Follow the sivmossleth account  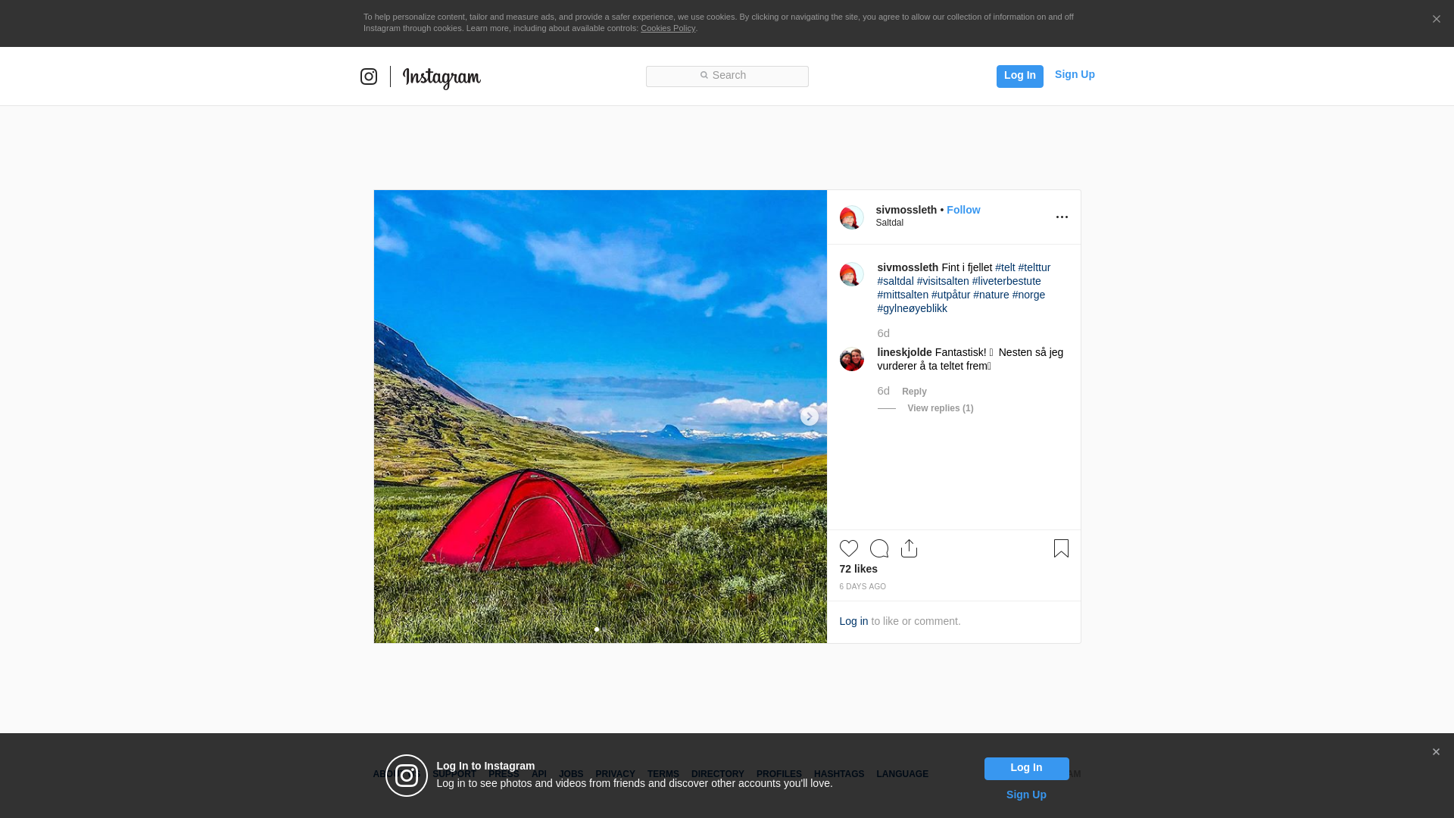point(963,210)
